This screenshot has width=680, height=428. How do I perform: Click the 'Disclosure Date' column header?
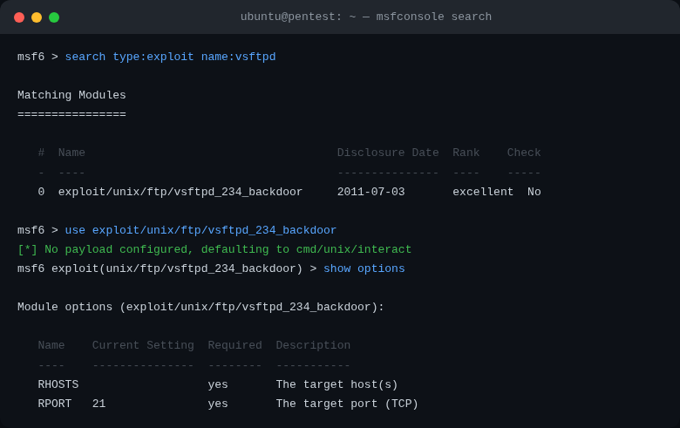pyautogui.click(x=388, y=153)
